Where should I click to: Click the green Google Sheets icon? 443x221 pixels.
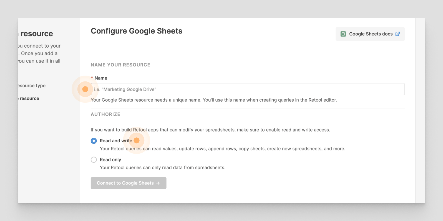343,34
